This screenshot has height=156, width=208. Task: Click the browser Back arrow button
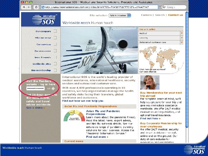[x=24, y=7]
